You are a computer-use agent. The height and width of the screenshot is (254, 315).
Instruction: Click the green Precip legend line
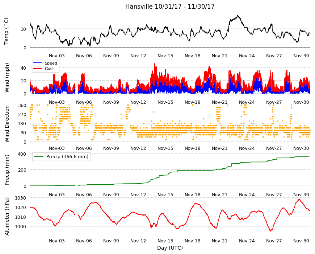pyautogui.click(x=38, y=157)
